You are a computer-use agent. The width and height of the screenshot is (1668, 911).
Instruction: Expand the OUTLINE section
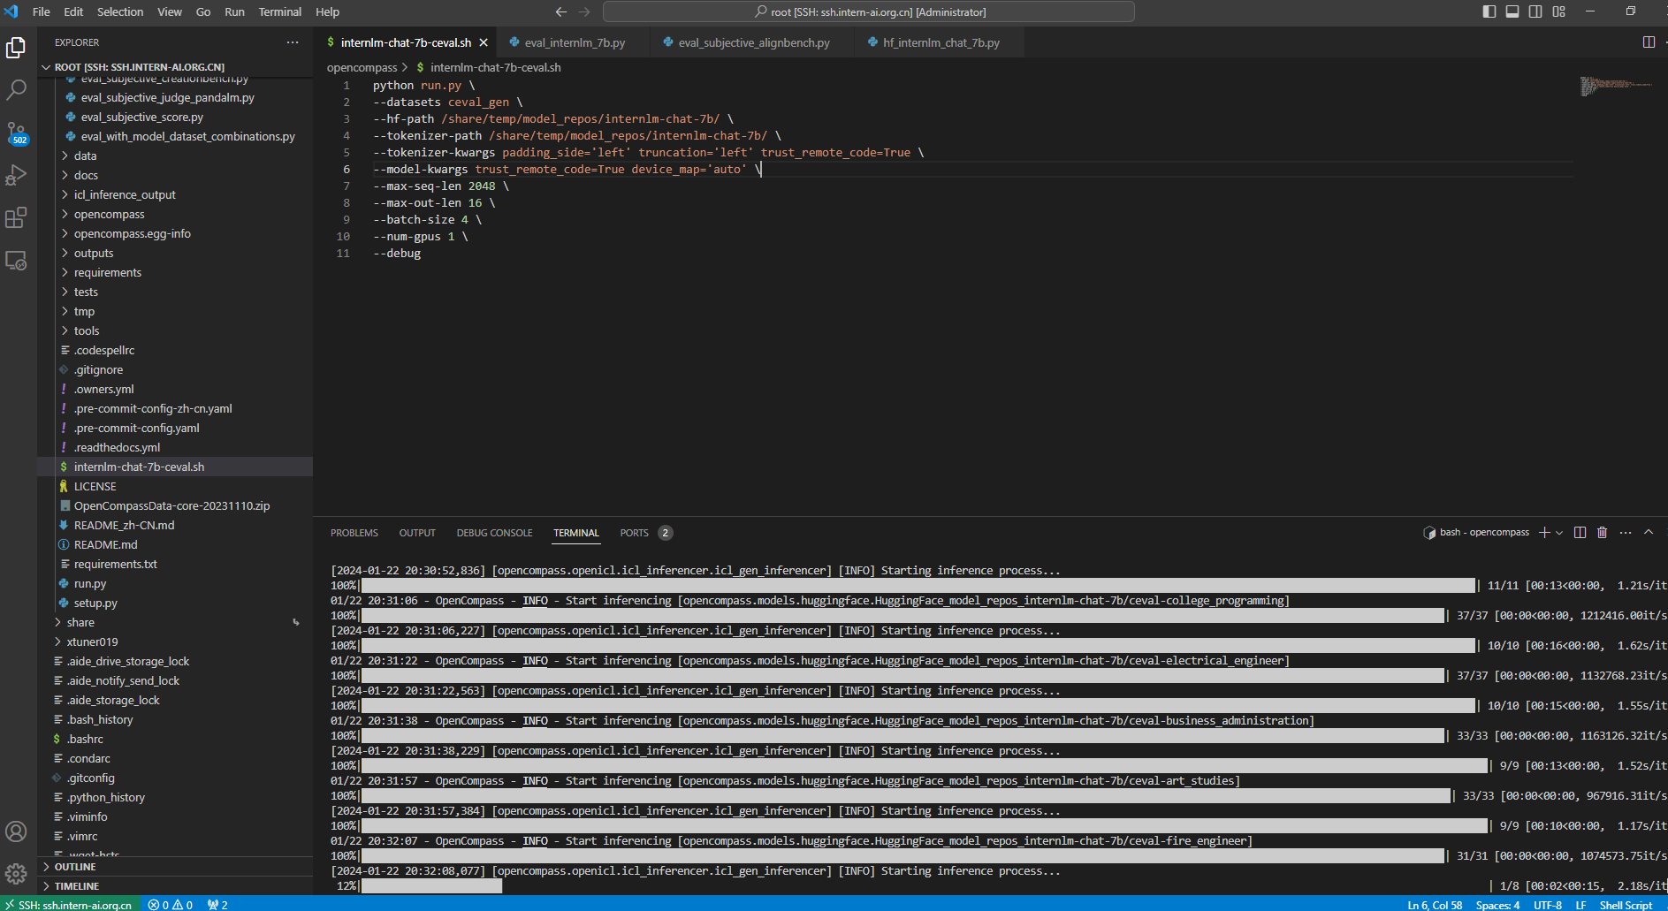[x=75, y=867]
